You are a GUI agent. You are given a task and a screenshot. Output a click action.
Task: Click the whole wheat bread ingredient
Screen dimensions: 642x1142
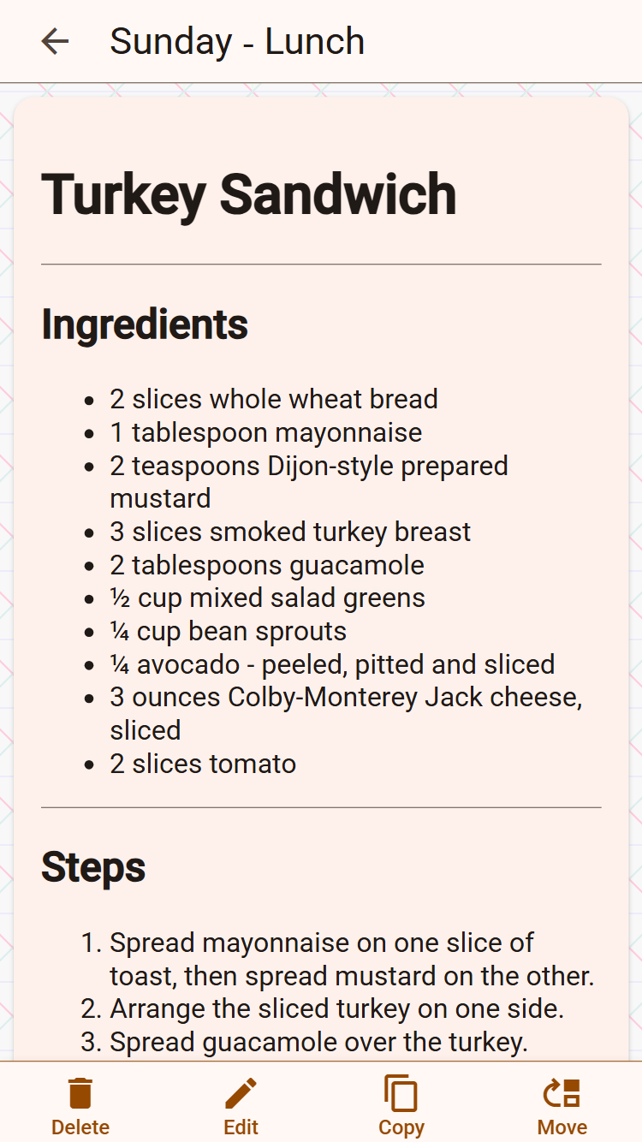point(274,399)
